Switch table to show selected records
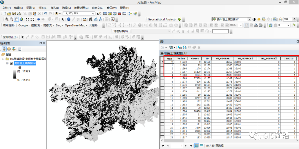Viewport: 299px width, 149px height. tap(202, 145)
